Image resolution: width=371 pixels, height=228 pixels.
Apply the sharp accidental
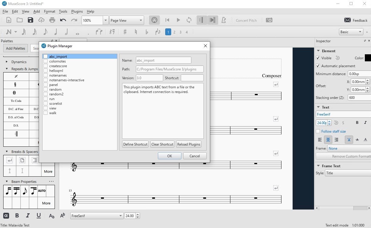point(125,32)
